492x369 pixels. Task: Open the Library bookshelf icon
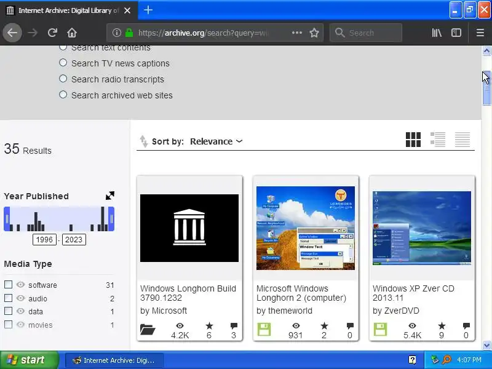click(437, 33)
